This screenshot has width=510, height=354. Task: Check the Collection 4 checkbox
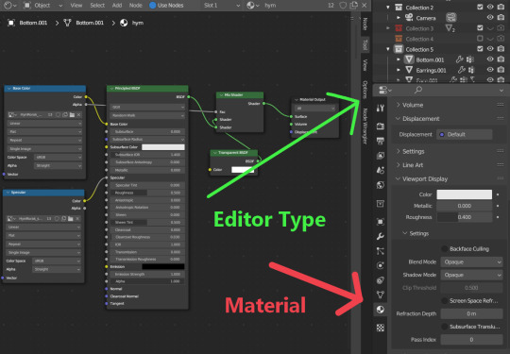480,39
